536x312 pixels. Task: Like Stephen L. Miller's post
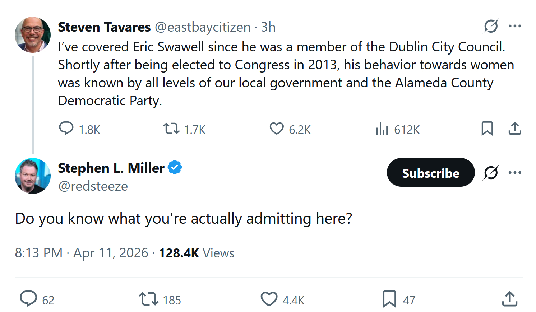point(269,299)
